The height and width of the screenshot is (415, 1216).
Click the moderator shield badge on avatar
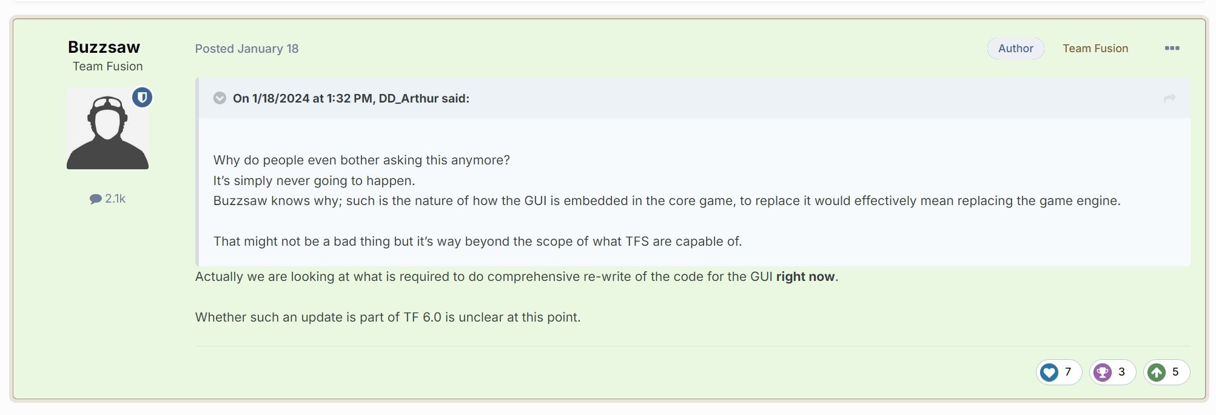point(143,97)
